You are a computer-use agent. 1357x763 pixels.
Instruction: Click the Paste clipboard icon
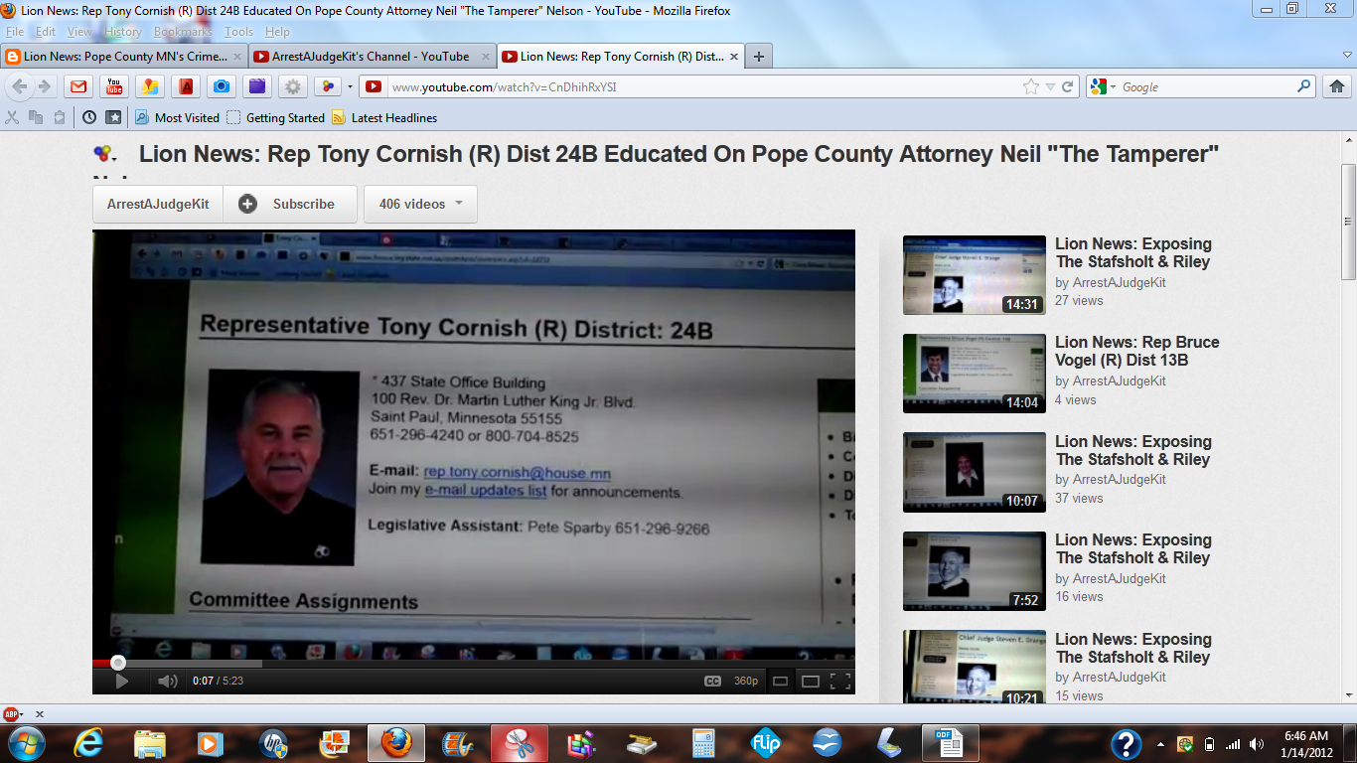(60, 117)
